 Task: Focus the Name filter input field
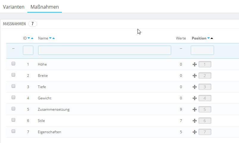point(104,50)
